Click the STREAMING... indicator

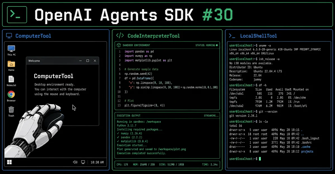click(212, 115)
